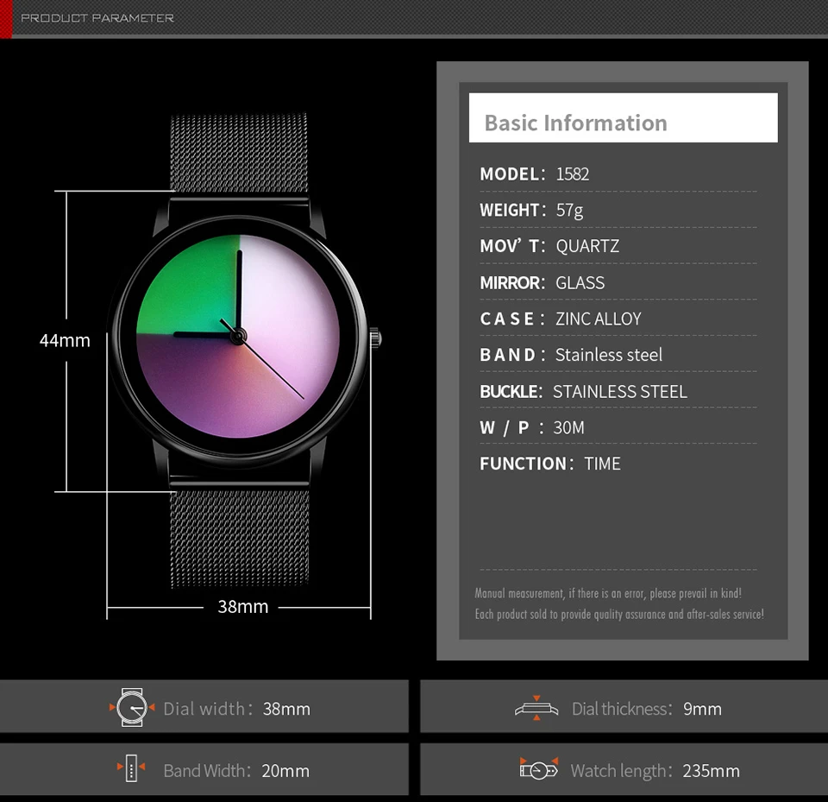828x802 pixels.
Task: Click the "BUCKLE:" label
Action: click(511, 392)
